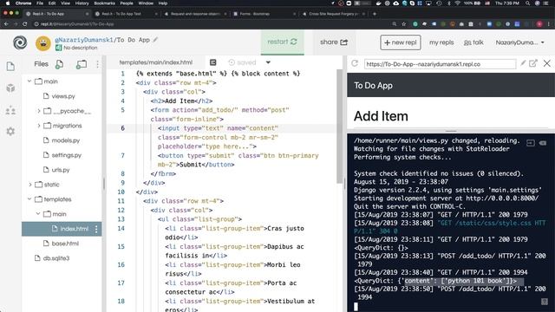Open Chrome File menu
This screenshot has height=312, width=555.
40,3
